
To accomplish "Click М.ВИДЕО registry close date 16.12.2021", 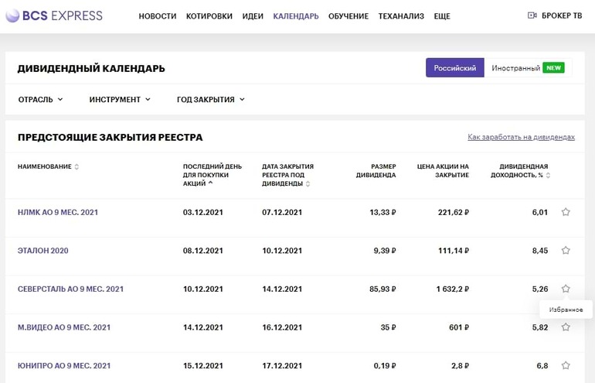I will click(282, 327).
